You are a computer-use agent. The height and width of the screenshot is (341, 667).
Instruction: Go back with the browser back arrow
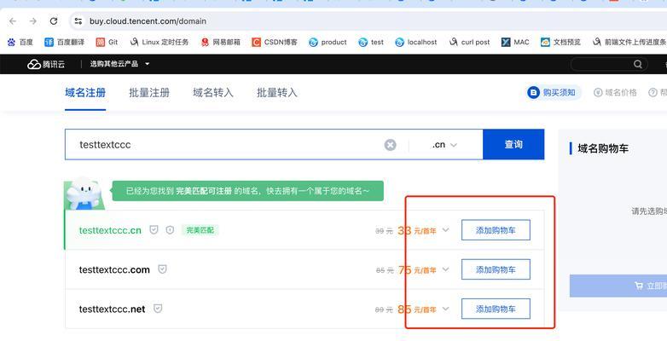13,20
